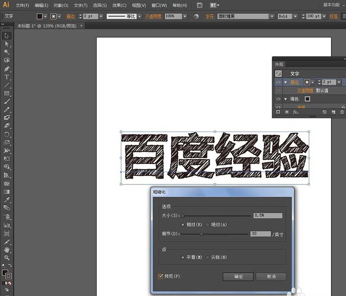Choose the 尖锐(N) points option
This screenshot has width=346, height=296.
208,257
